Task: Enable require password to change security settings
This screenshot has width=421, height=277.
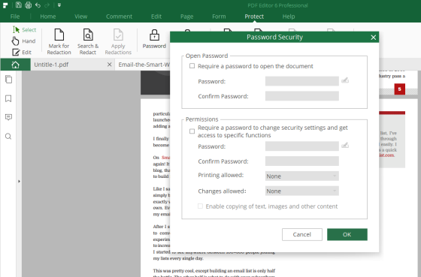Action: click(x=192, y=131)
